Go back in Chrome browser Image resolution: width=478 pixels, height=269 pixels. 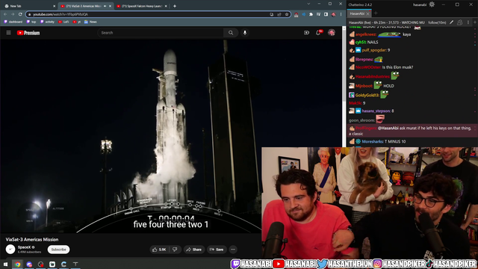[x=5, y=14]
